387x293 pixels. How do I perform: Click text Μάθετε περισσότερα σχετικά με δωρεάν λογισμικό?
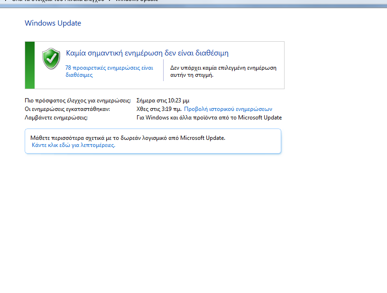coord(128,138)
